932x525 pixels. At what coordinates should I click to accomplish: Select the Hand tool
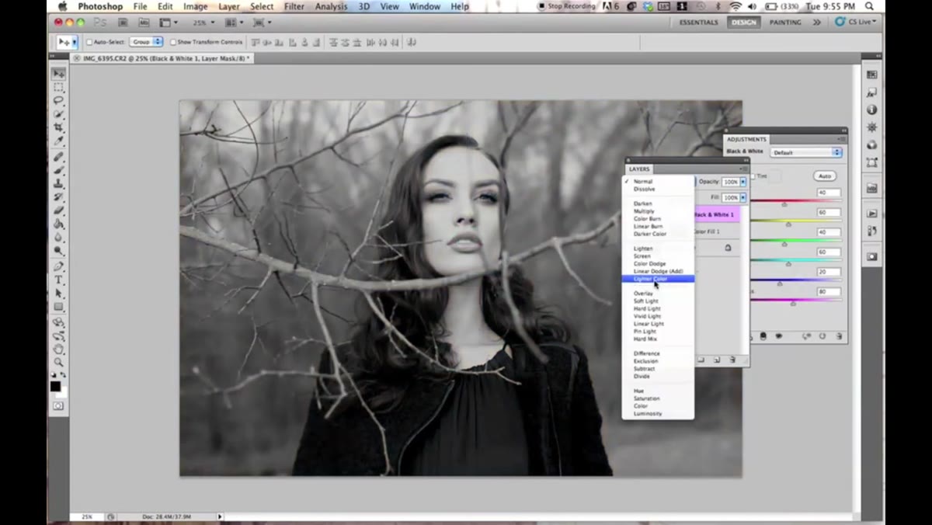(x=59, y=349)
